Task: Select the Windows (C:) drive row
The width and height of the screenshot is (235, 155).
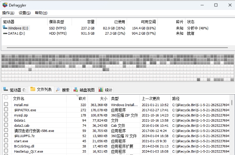Action: point(118,28)
